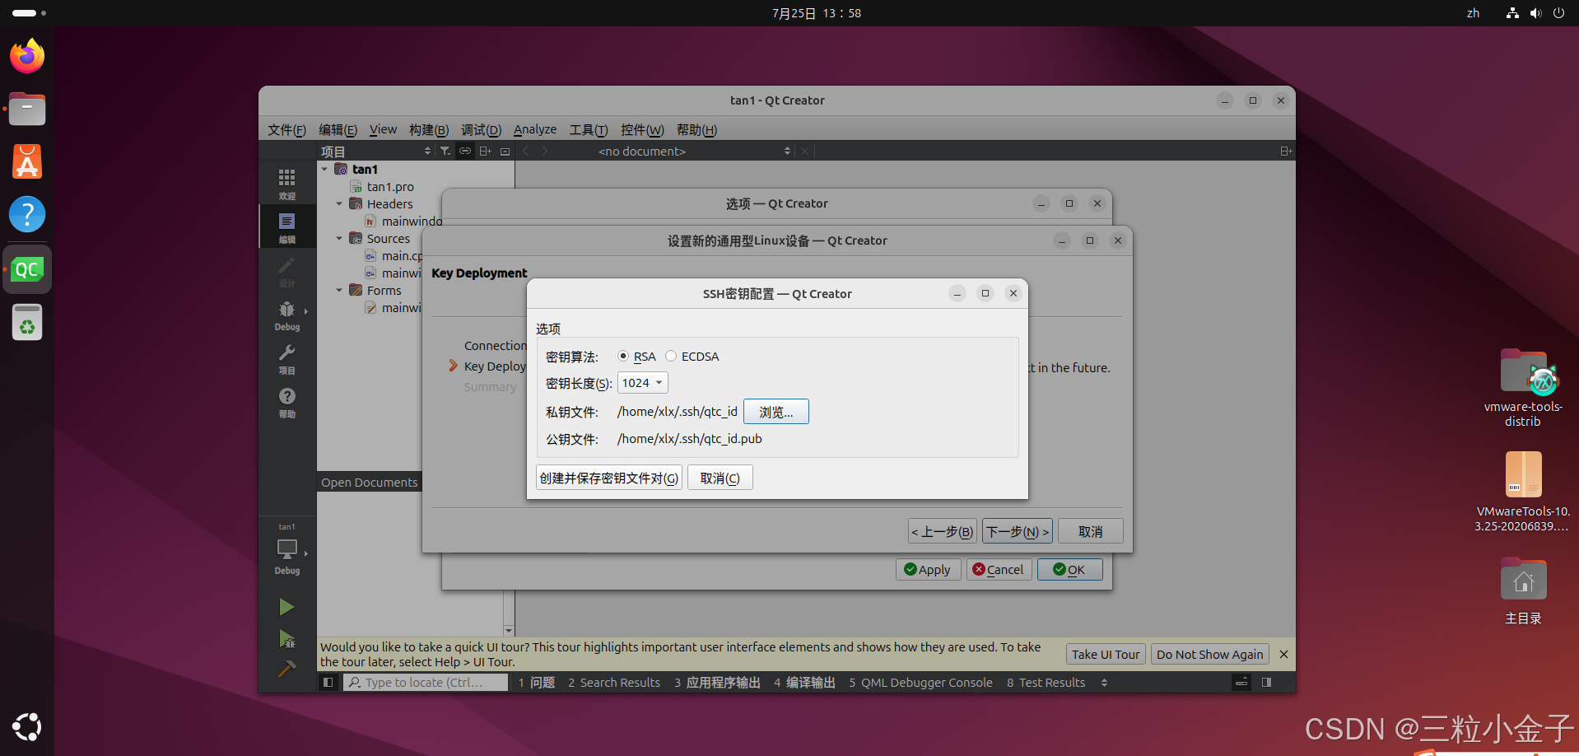Viewport: 1579px width, 756px height.
Task: Open the Design mode pencil icon
Action: coord(286,270)
